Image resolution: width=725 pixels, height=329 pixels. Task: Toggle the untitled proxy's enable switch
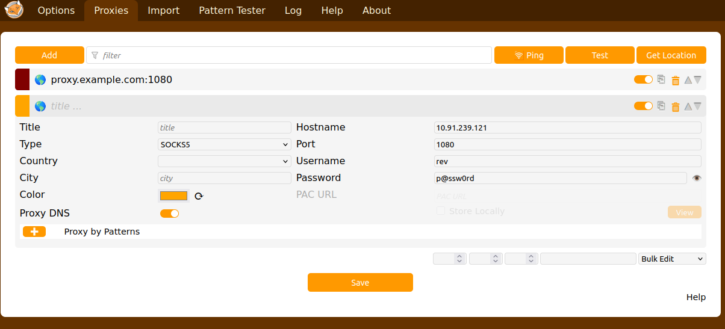[643, 106]
